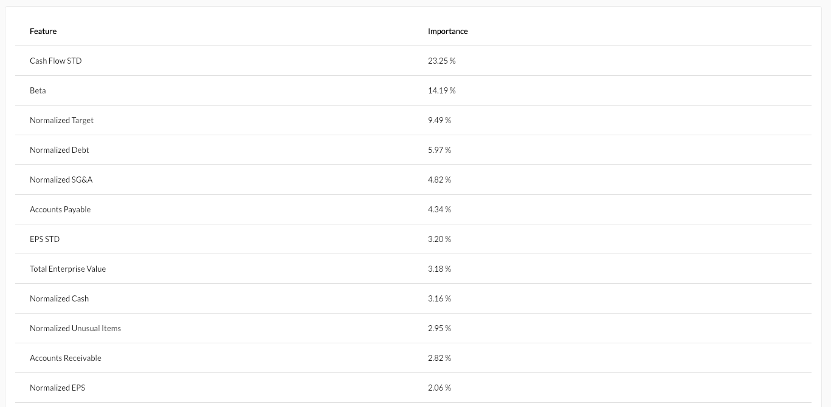Viewport: 831px width, 407px height.
Task: Click the Normalized Unusual Items feature
Action: click(x=75, y=328)
